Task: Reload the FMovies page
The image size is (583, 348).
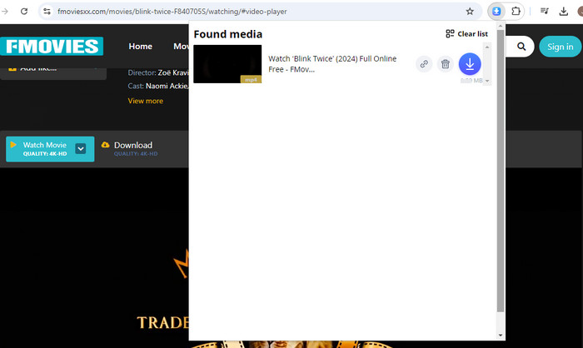Action: (x=24, y=11)
